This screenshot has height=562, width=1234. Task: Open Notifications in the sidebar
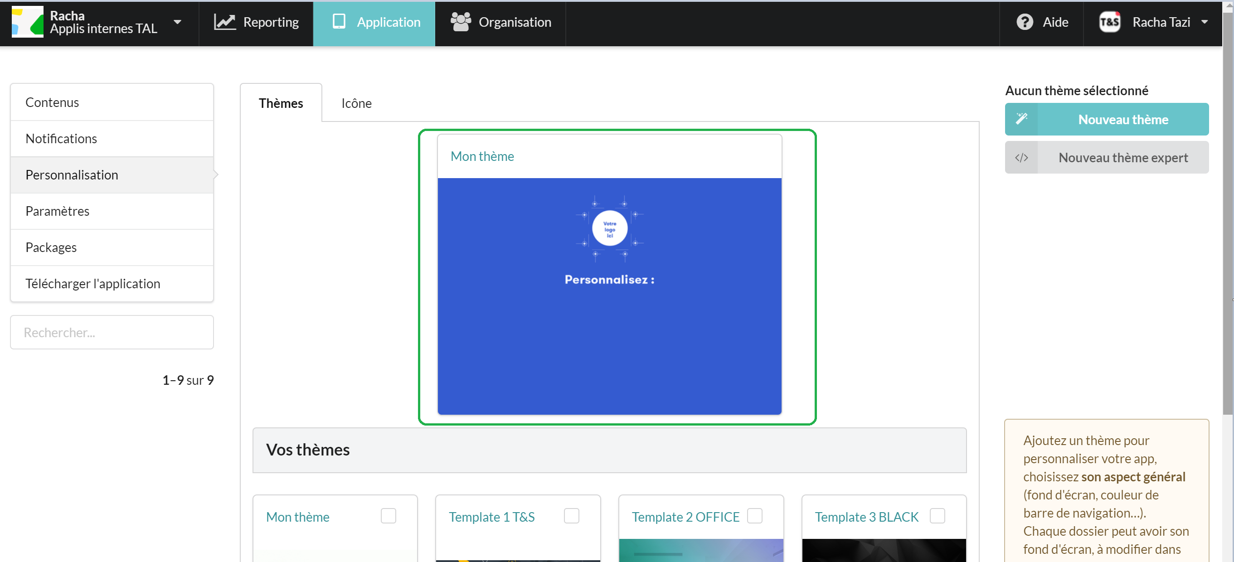click(112, 139)
